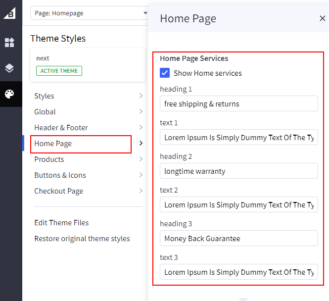This screenshot has height=301, width=329.
Task: Click the heading 1 input field
Action: tap(239, 104)
